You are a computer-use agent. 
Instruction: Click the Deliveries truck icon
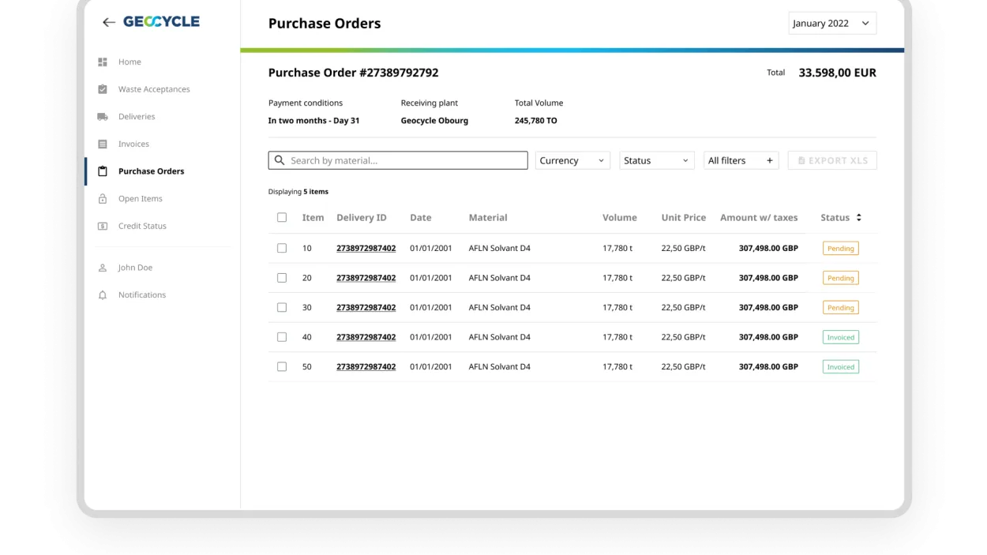pyautogui.click(x=103, y=117)
